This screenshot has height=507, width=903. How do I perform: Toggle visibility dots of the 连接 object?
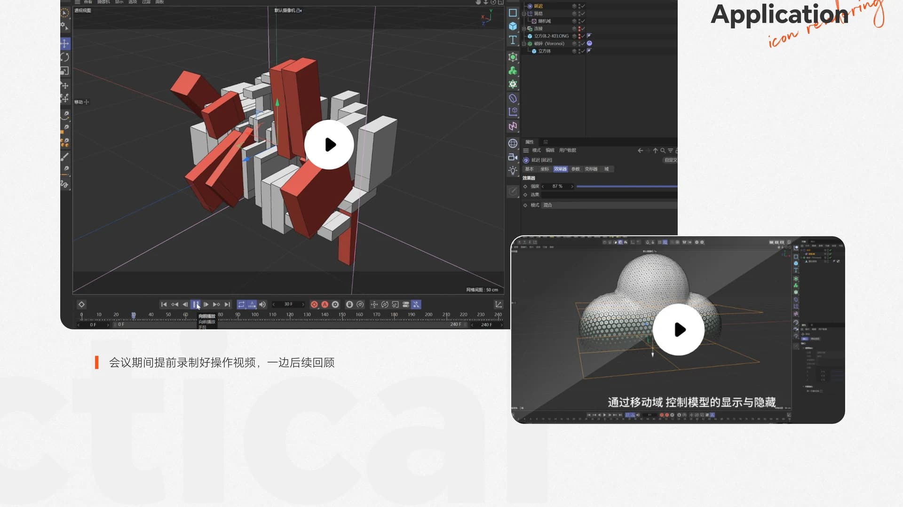(579, 29)
